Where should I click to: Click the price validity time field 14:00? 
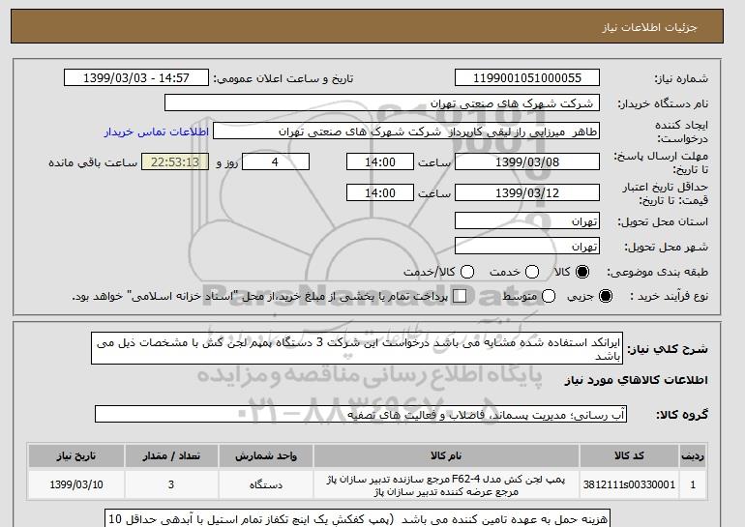point(380,192)
